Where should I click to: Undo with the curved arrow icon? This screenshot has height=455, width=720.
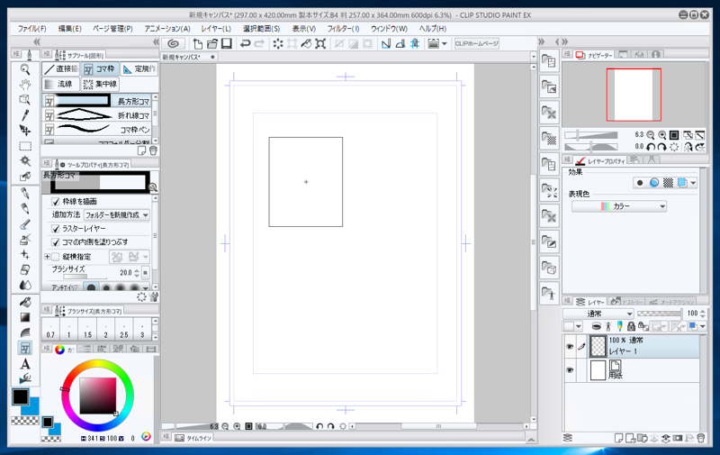point(245,43)
